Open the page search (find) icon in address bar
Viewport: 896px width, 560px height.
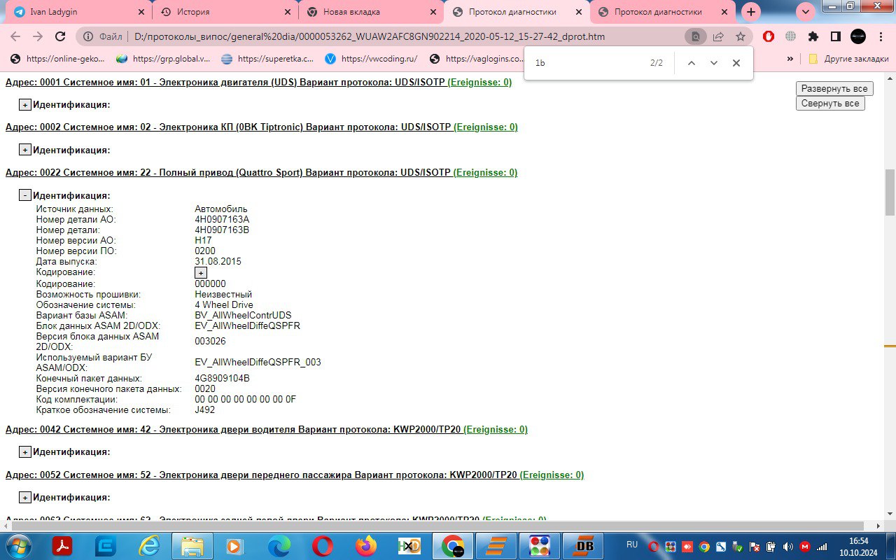[695, 36]
